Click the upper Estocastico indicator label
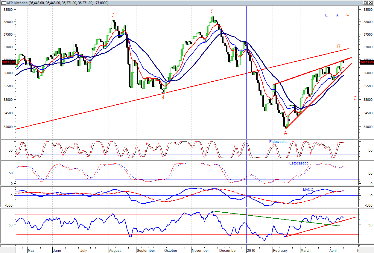Screen dimensions: 374x253 (279, 142)
